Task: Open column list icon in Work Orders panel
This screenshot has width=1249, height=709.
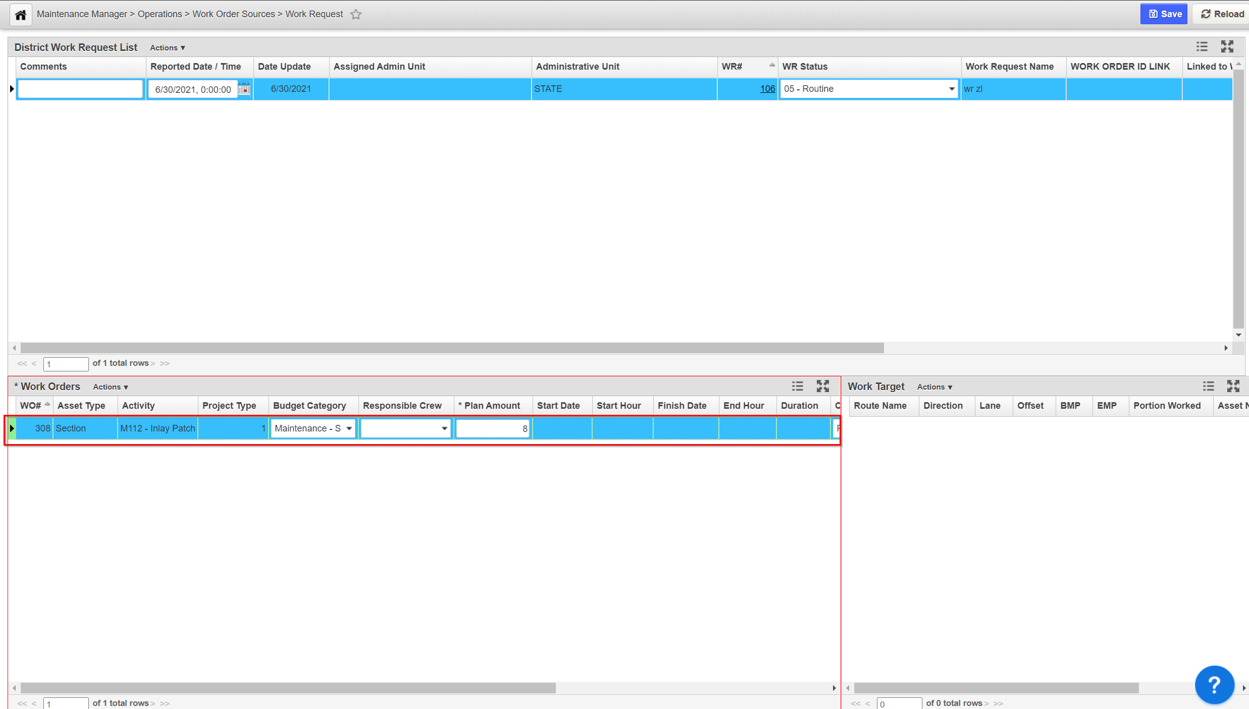Action: click(x=798, y=387)
